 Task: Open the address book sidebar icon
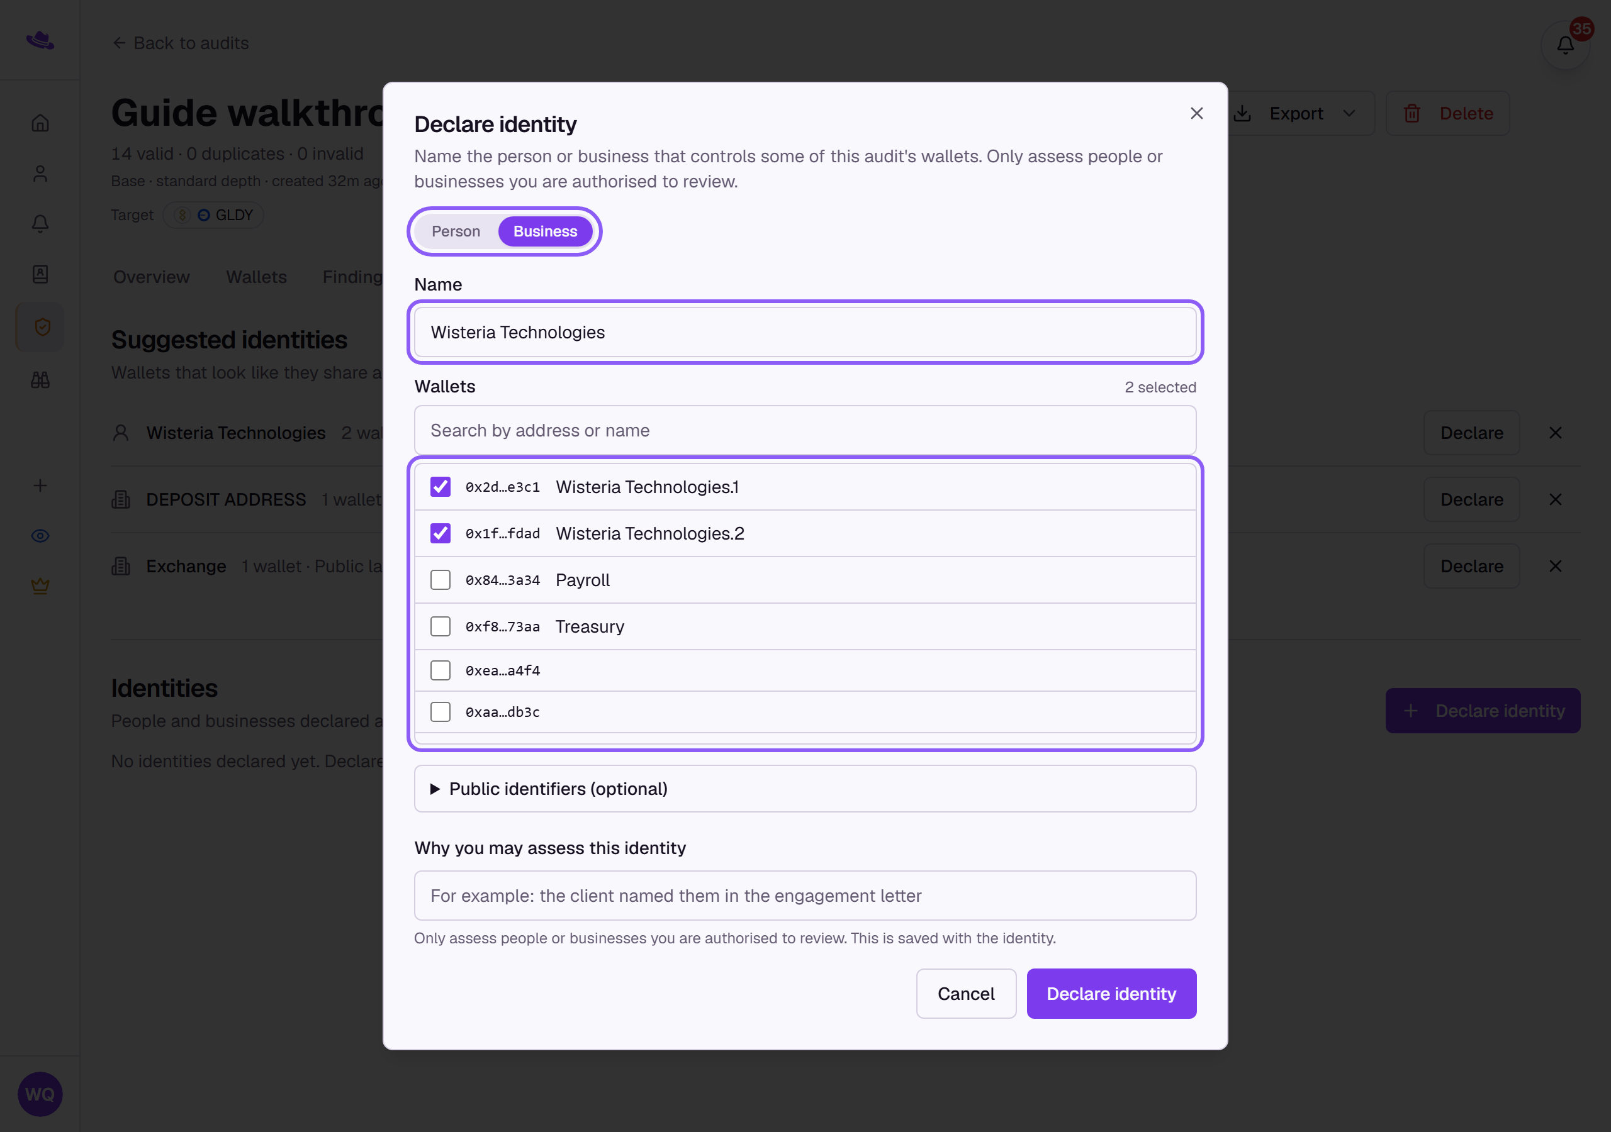pyautogui.click(x=40, y=274)
